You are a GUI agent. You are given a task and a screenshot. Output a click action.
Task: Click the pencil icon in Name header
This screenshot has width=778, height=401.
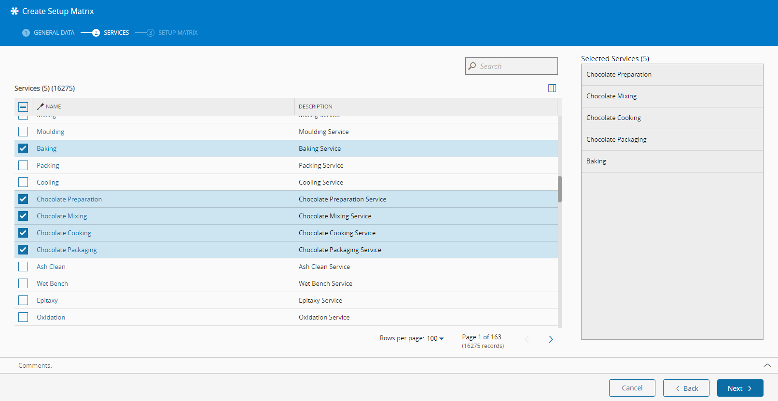tap(41, 107)
